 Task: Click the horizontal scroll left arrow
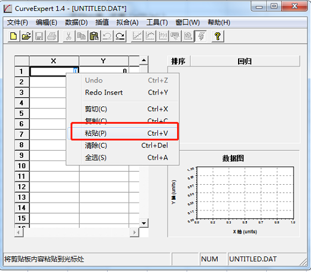pyautogui.click(x=19, y=233)
